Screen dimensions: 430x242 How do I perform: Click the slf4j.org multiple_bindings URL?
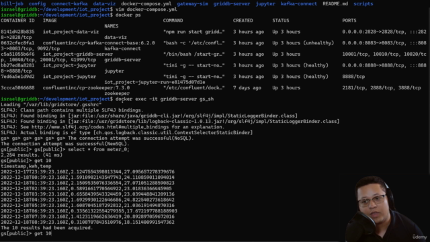coord(100,127)
